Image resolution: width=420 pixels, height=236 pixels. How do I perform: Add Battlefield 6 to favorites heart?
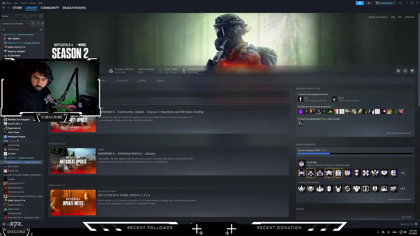point(412,71)
